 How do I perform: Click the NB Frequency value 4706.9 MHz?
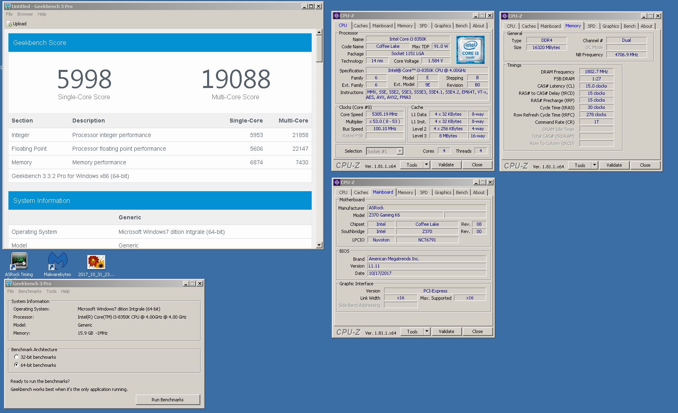pos(627,55)
